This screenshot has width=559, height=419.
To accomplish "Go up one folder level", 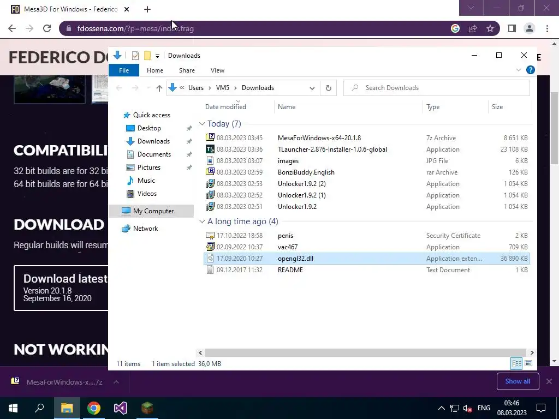I will pyautogui.click(x=159, y=88).
